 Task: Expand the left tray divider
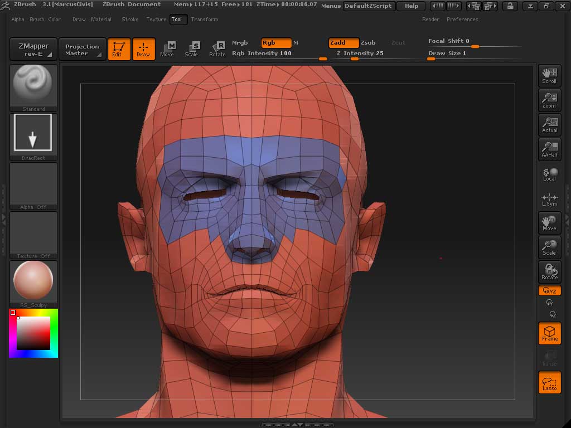click(x=4, y=220)
